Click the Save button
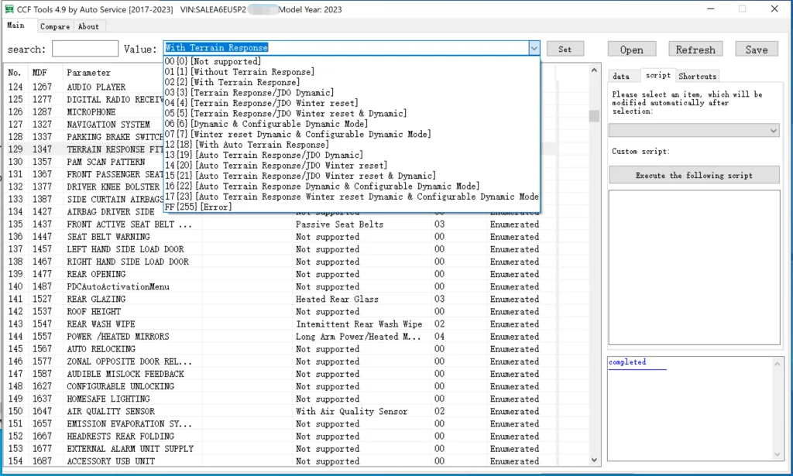The width and height of the screenshot is (793, 476). tap(757, 49)
